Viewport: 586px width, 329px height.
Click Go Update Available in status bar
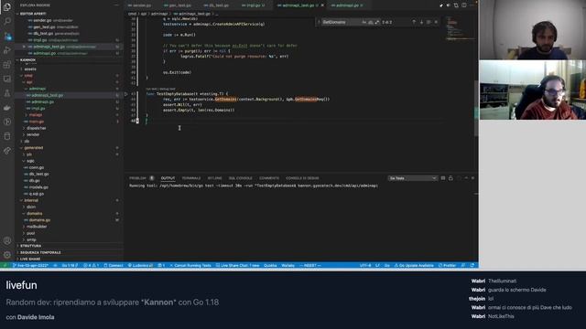point(414,265)
